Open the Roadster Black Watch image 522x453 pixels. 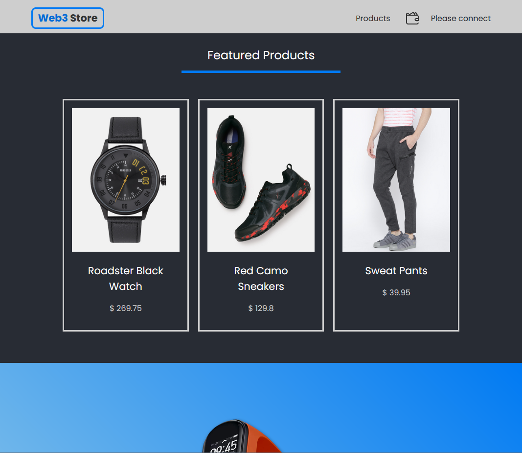coord(126,180)
